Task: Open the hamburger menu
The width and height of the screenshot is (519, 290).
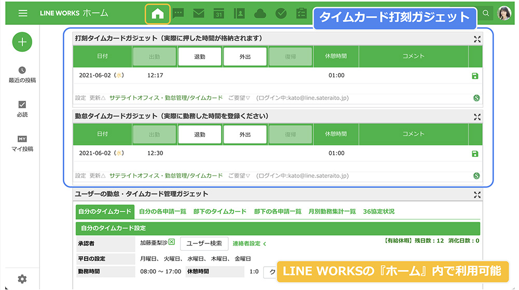Action: pos(23,13)
